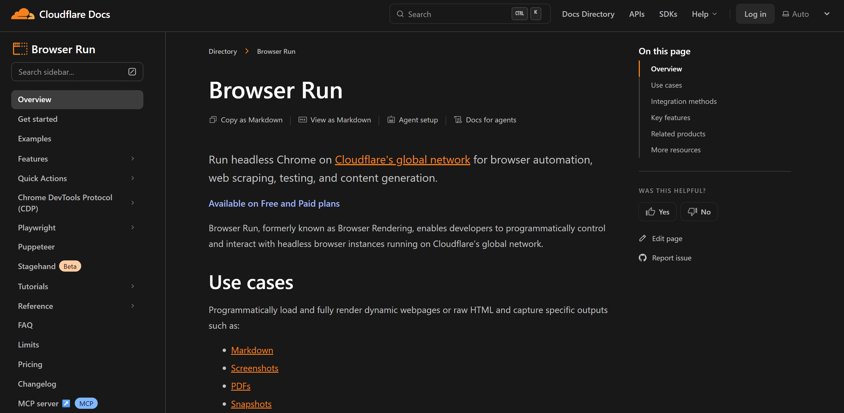Click the thumbs down icon
The image size is (844, 413).
tap(692, 212)
